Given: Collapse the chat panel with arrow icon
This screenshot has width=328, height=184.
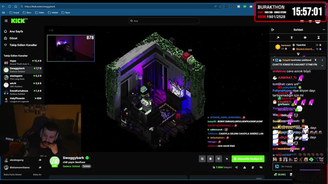Looking at the screenshot, I should pyautogui.click(x=272, y=30).
